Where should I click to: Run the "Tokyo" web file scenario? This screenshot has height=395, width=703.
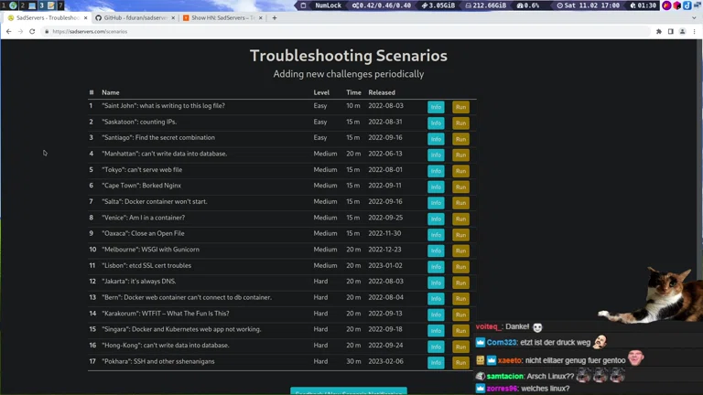click(460, 171)
